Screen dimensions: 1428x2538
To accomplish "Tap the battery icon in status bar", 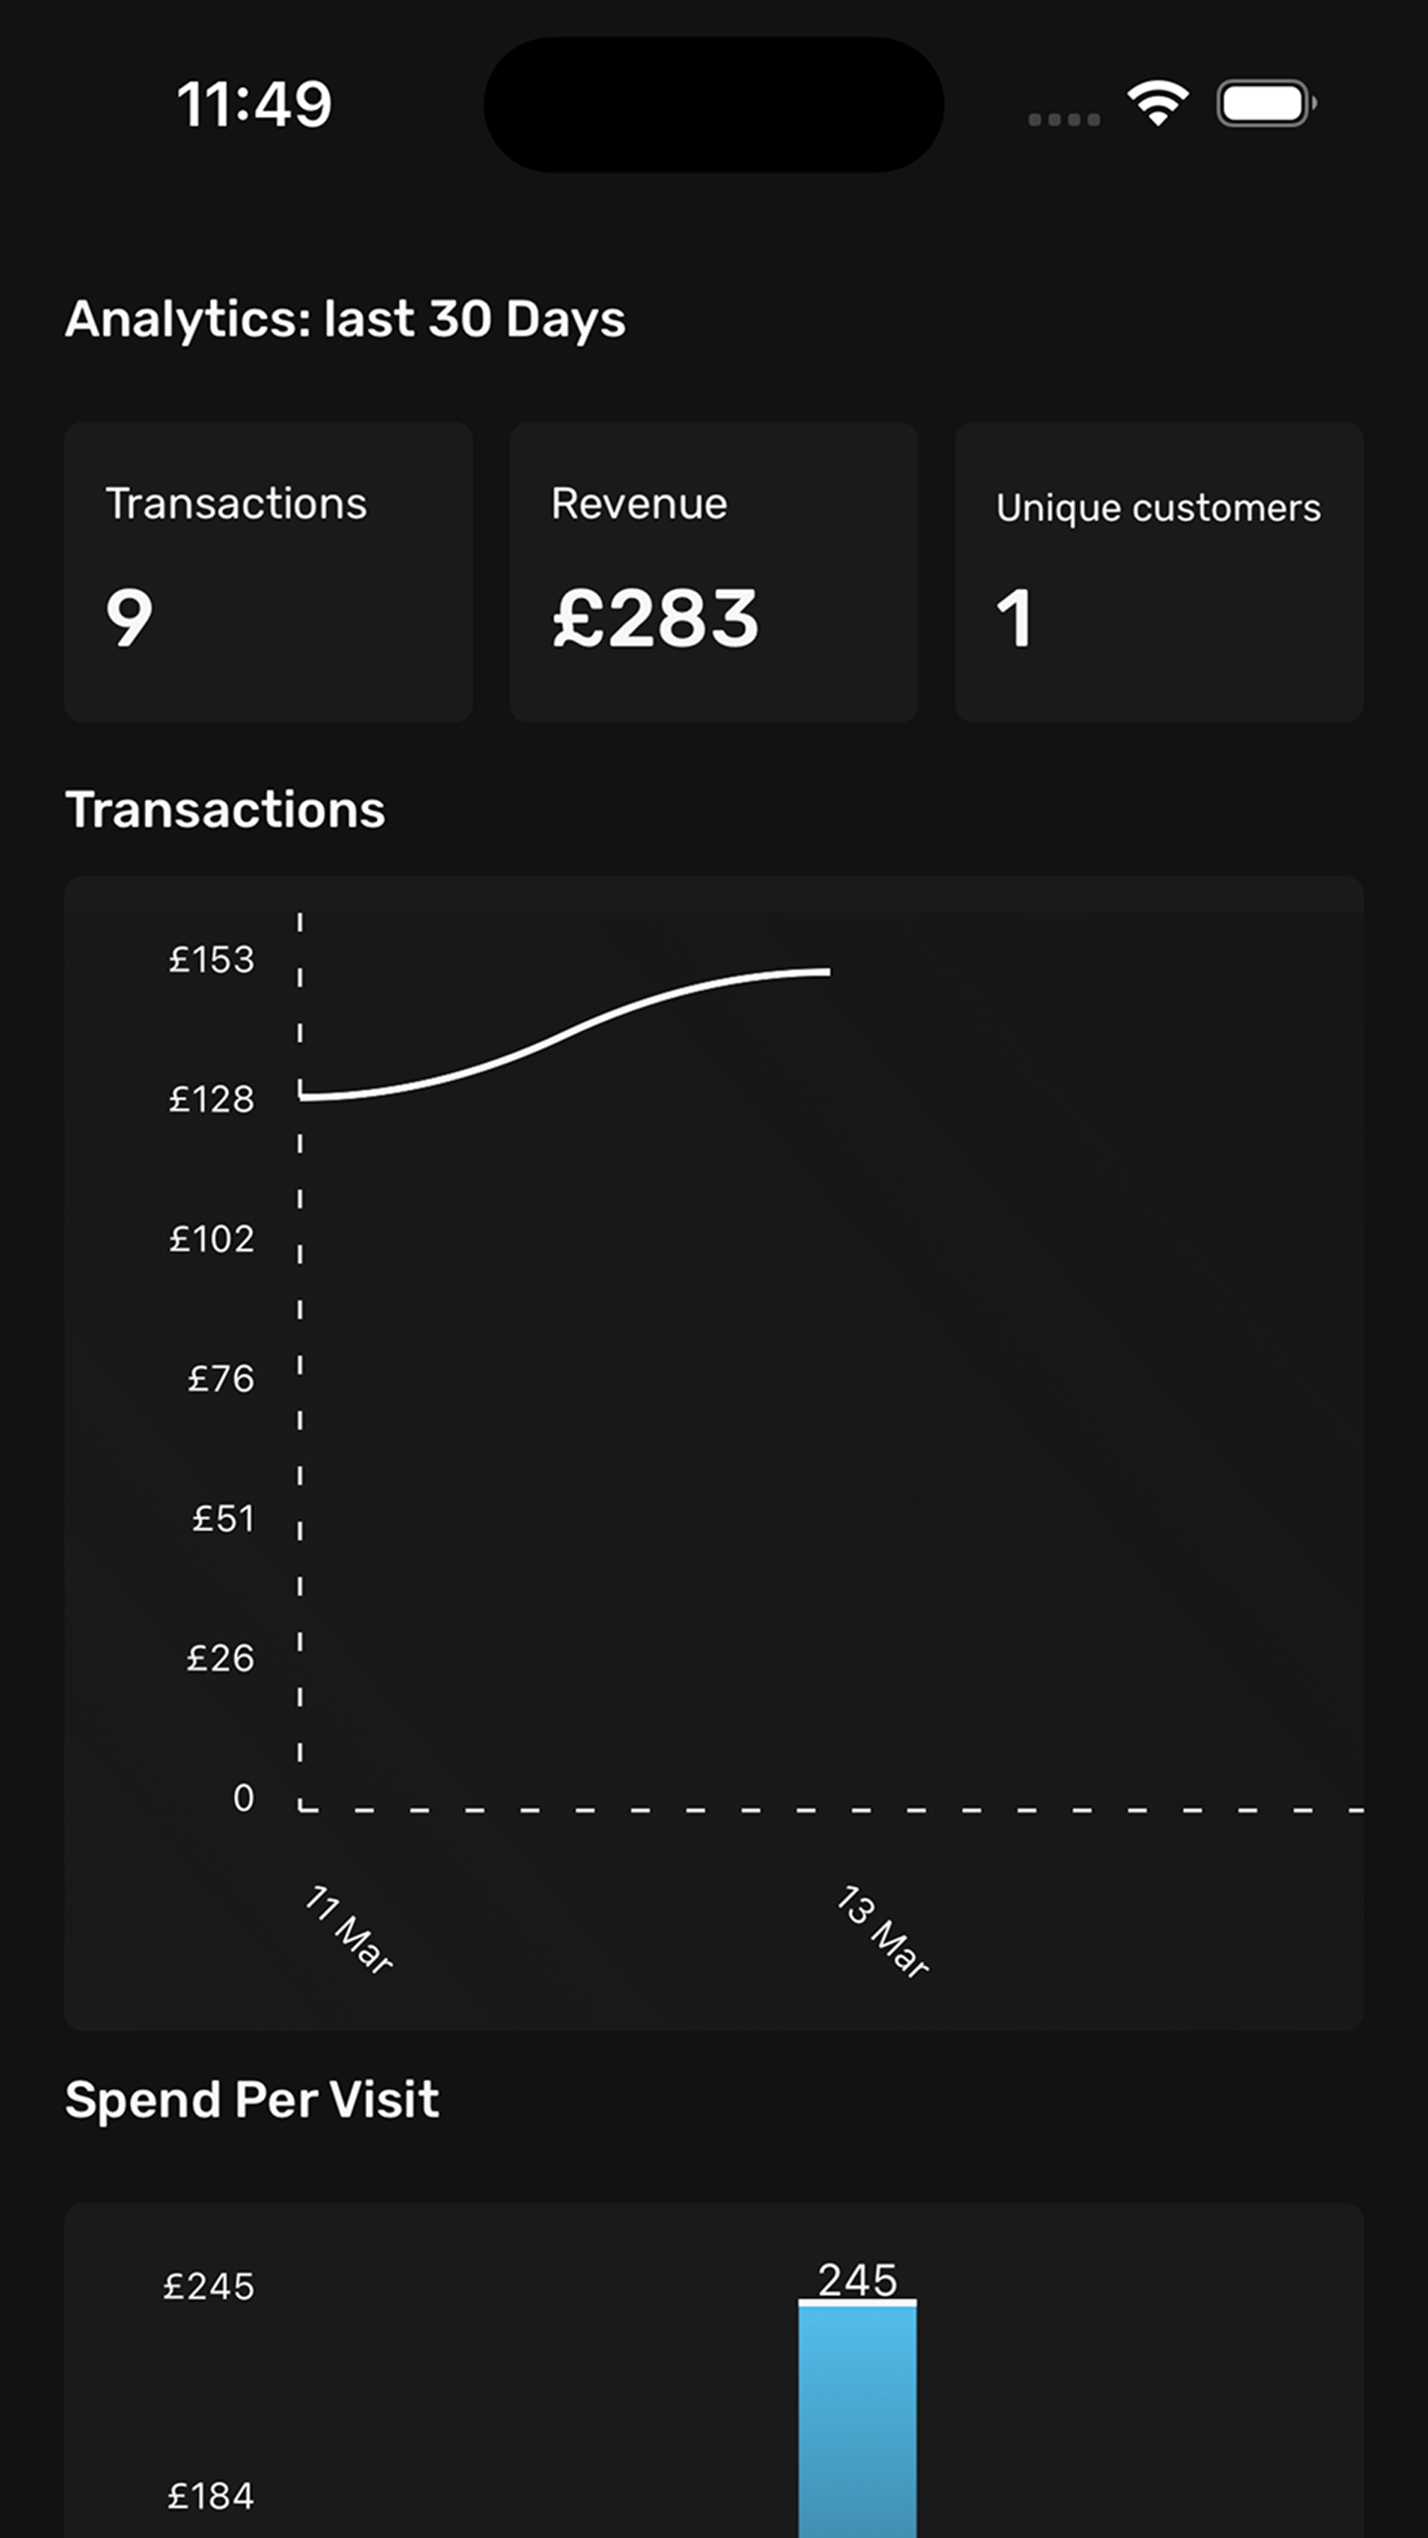I will coord(1265,103).
